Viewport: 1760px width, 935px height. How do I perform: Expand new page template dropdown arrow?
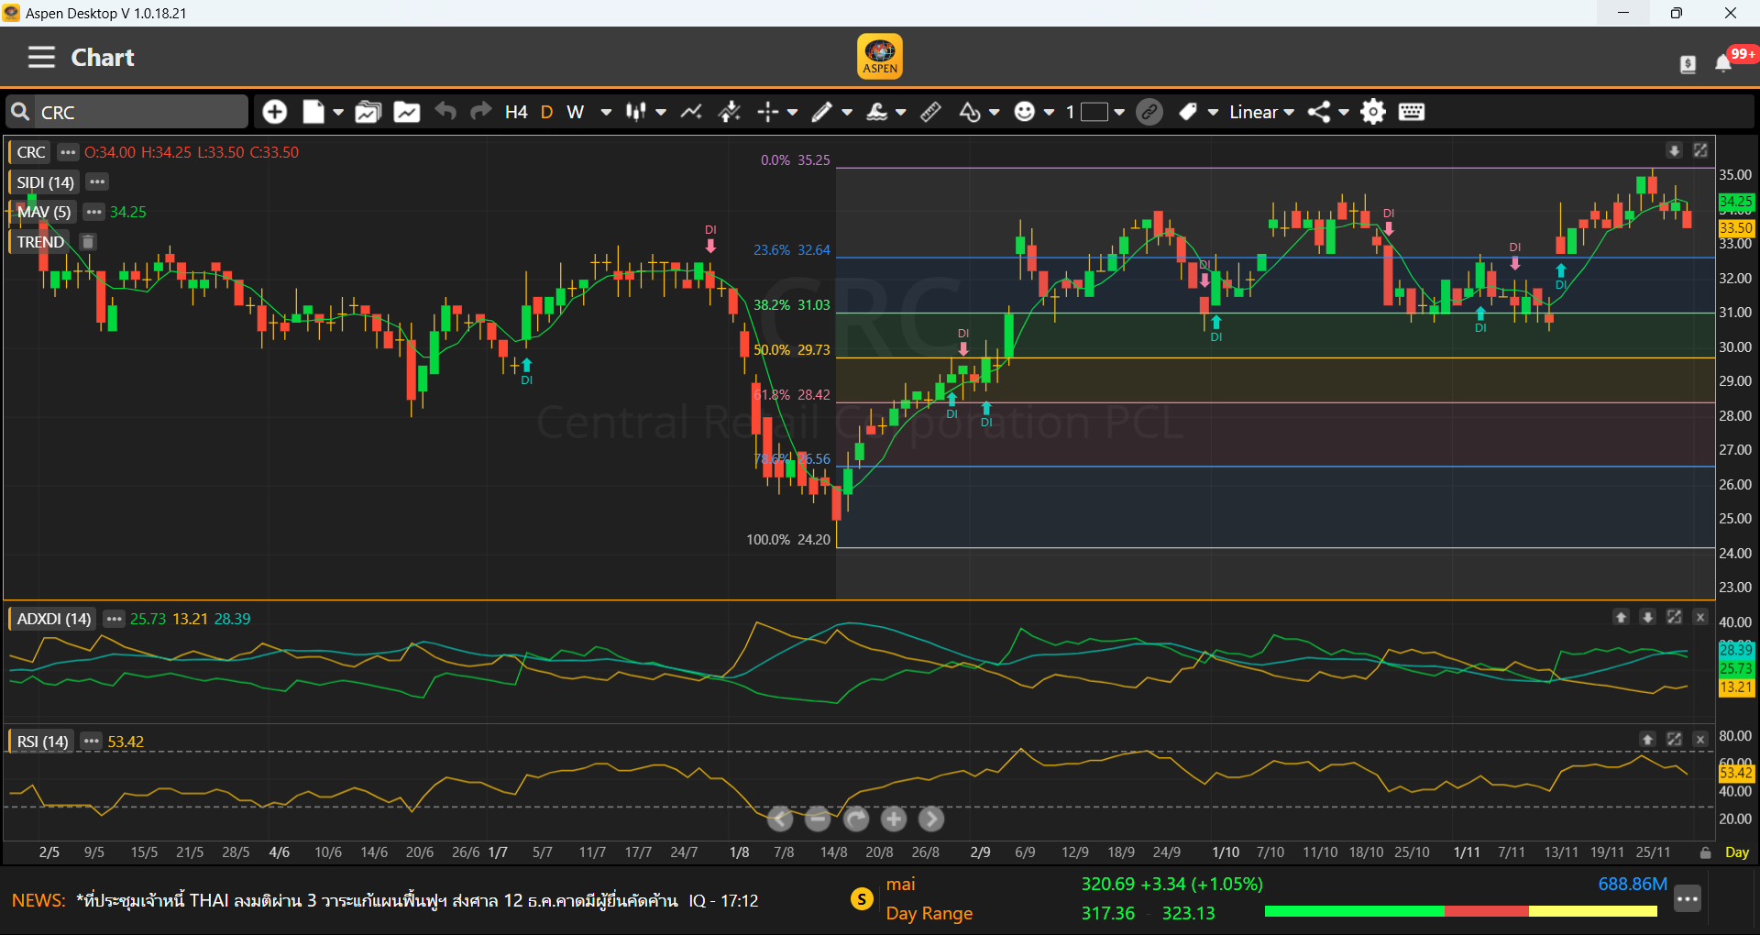tap(338, 112)
